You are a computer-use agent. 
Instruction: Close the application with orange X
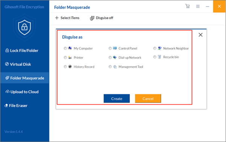(x=219, y=6)
